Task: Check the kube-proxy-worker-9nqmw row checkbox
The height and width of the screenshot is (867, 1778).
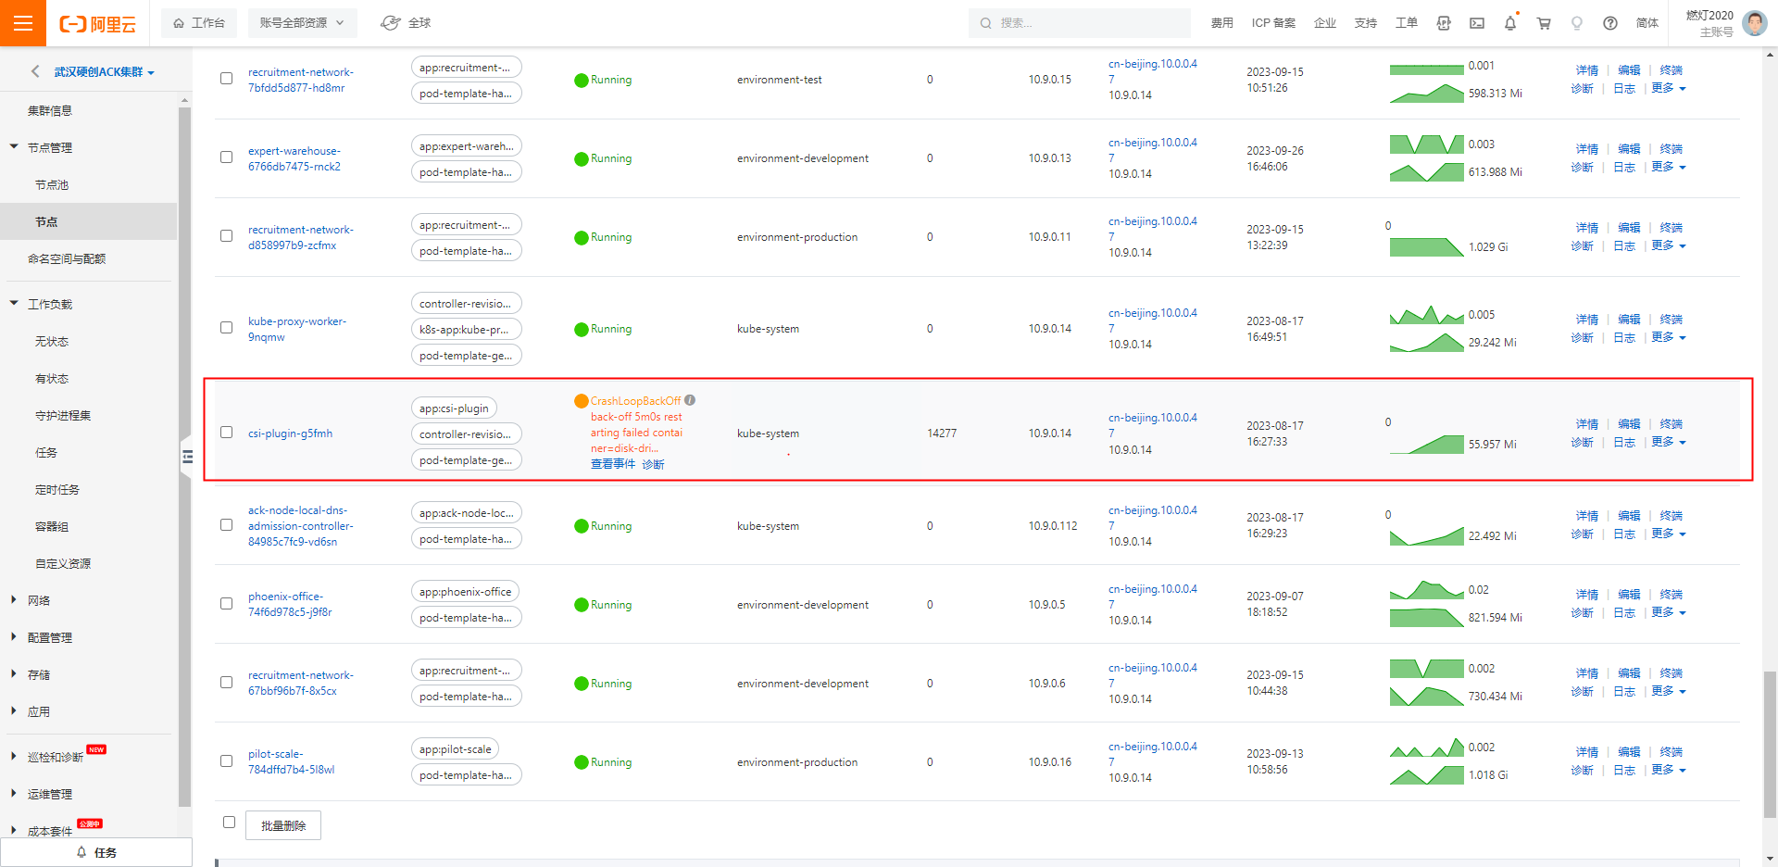Action: tap(226, 328)
